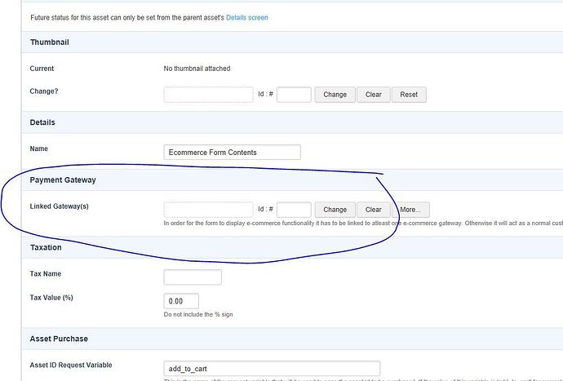The height and width of the screenshot is (381, 563).
Task: Focus the Linked Gateway Id # field
Action: pyautogui.click(x=294, y=210)
